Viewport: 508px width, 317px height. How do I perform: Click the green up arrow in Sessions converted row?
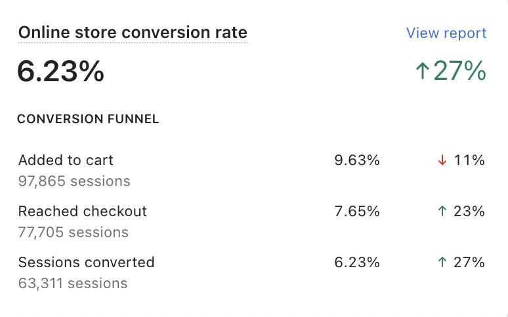pos(442,263)
